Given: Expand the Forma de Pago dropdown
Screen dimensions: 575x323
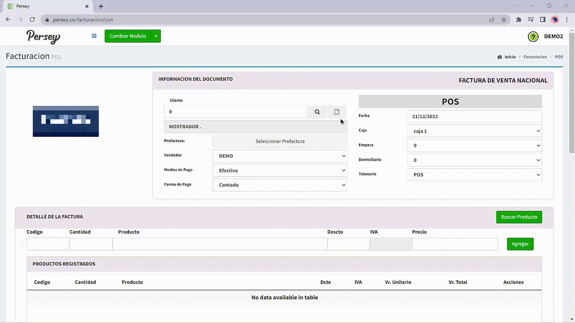Looking at the screenshot, I should click(x=279, y=185).
